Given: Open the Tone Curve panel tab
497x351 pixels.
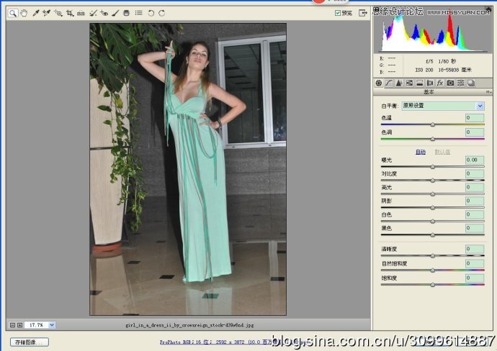Looking at the screenshot, I should click(x=389, y=83).
